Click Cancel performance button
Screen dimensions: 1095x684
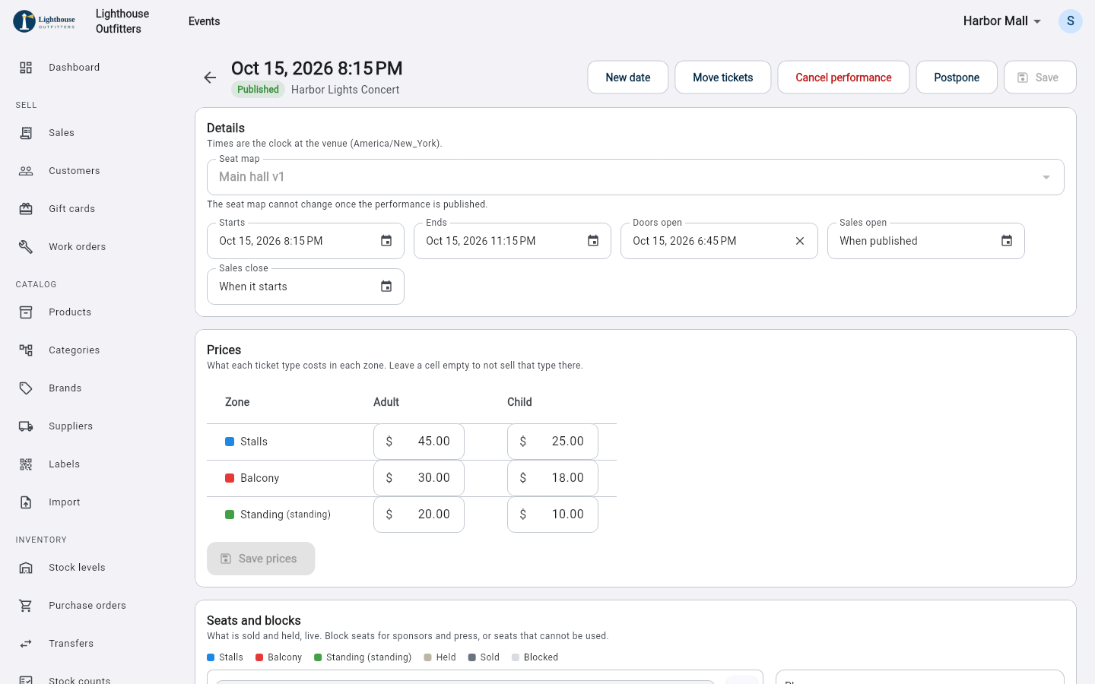pos(843,78)
